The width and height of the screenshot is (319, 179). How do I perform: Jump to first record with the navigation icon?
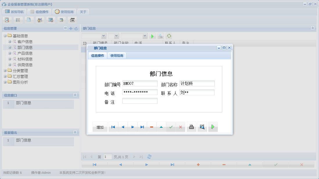click(x=113, y=127)
